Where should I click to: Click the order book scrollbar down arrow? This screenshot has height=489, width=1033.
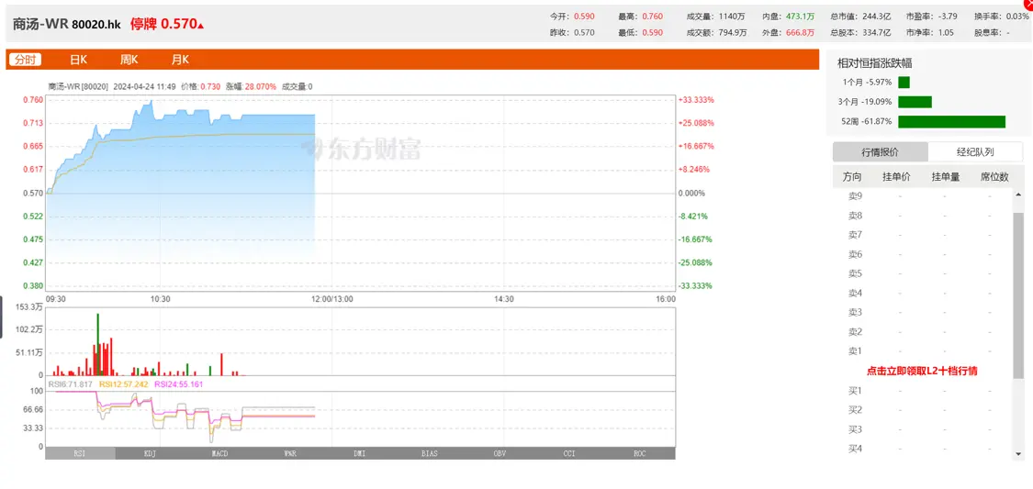coord(1018,453)
